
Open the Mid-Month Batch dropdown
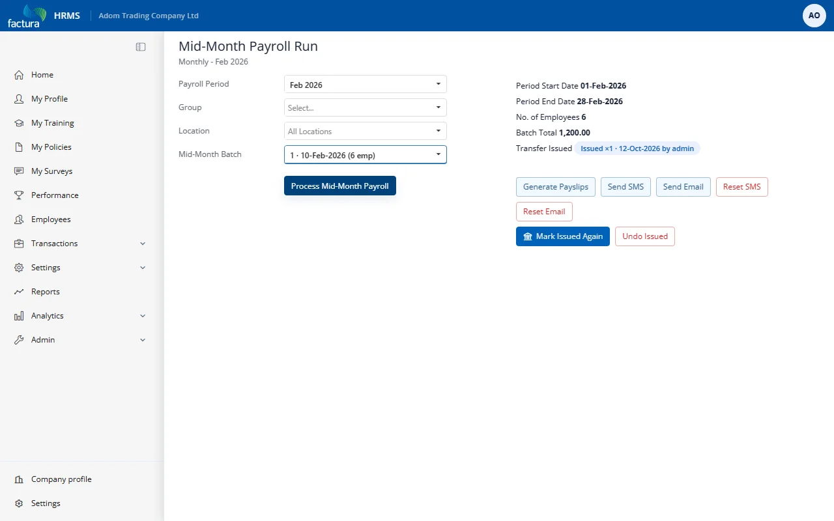(x=366, y=155)
